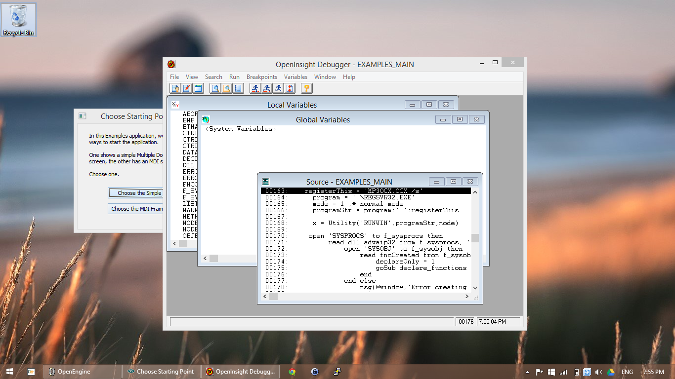The image size is (675, 379).
Task: Click the Global Variables window icon
Action: click(206, 119)
